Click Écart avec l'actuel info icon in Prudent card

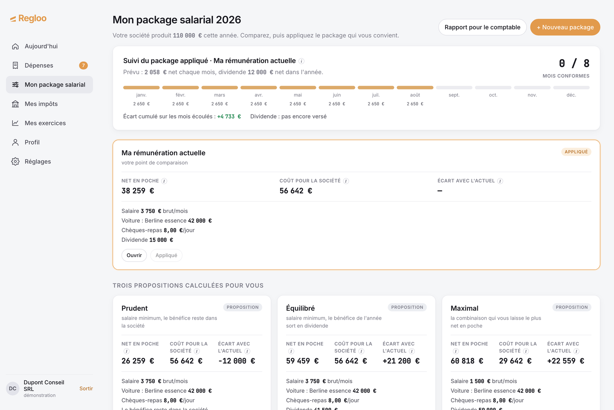pyautogui.click(x=248, y=351)
